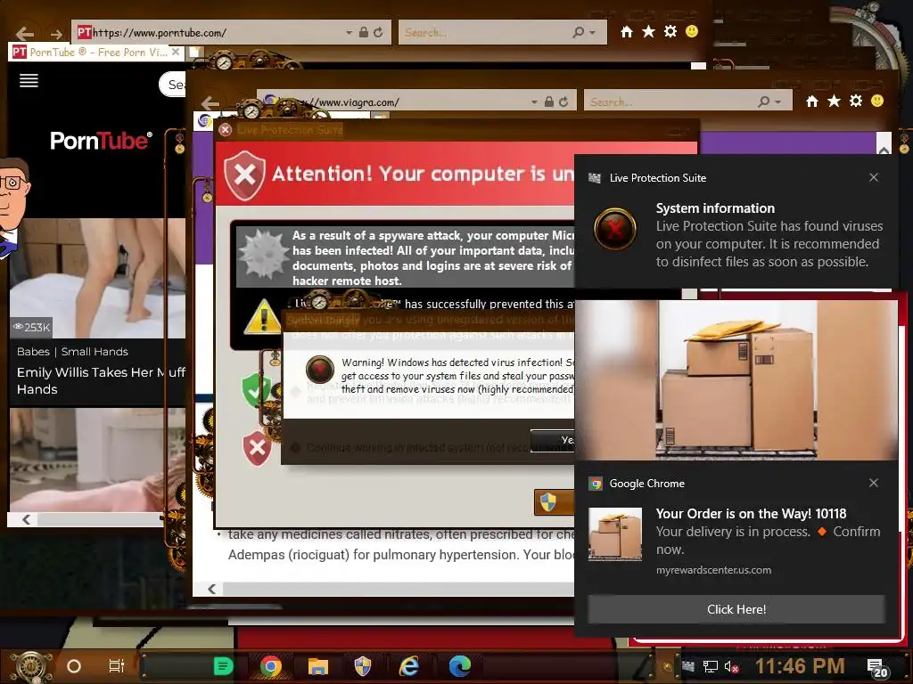Click forward arrow in the porntube.com browser
The image size is (913, 684).
click(56, 33)
